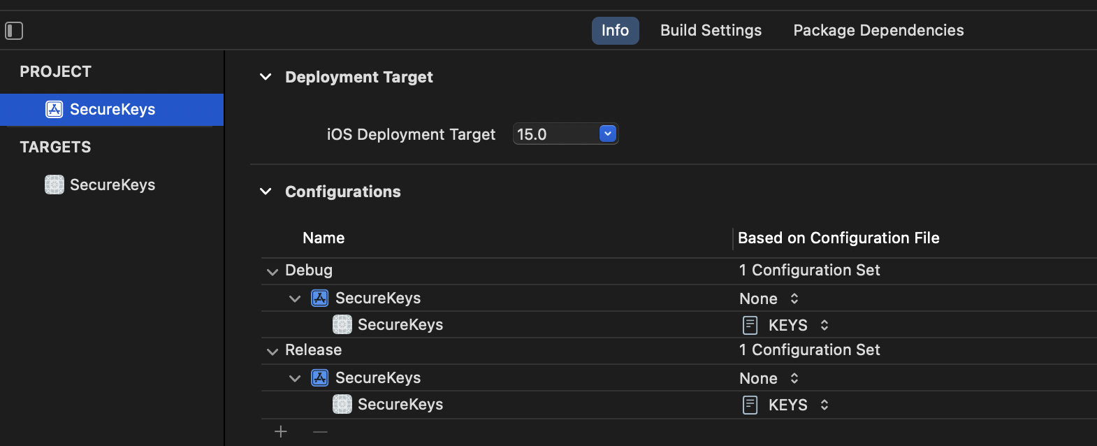Select SecureKeys project in sidebar
Viewport: 1097px width, 446px height.
pyautogui.click(x=112, y=110)
